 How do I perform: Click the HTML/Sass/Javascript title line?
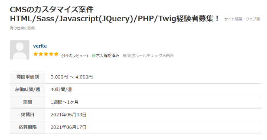[x=114, y=19]
